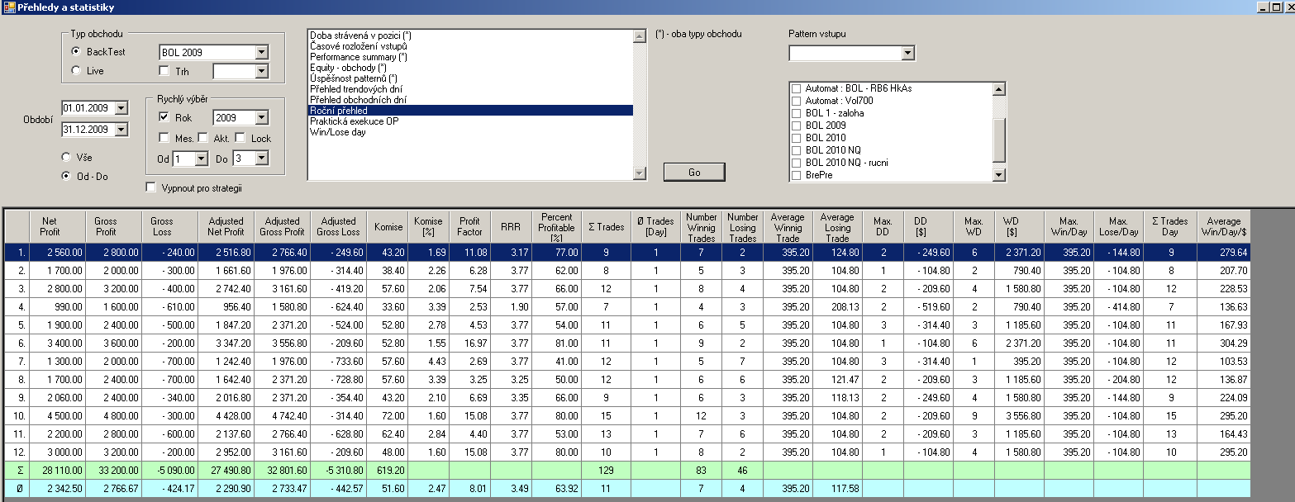The image size is (1295, 502).
Task: Expand the Pattern vstupu combo box
Action: (908, 54)
